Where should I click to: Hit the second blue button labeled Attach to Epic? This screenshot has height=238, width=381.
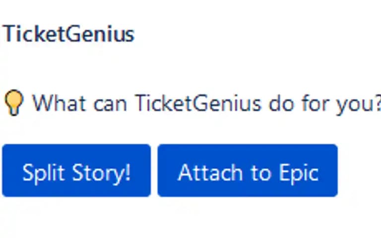pos(248,171)
